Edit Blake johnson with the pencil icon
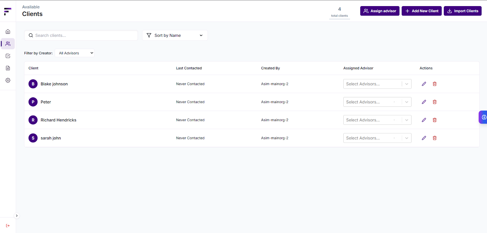Screen dimensions: 487x233 point(424,84)
